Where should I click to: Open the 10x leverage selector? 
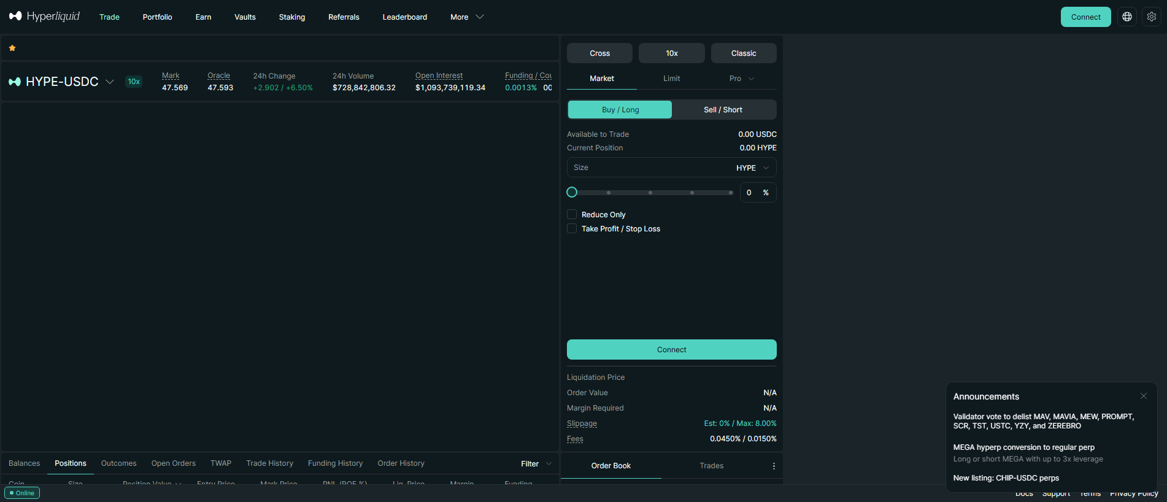(672, 53)
